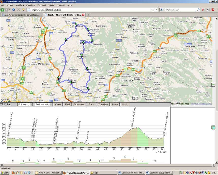Select the waypoint marker at Guidonia Montecelio
This screenshot has width=218, height=175.
[x=71, y=83]
